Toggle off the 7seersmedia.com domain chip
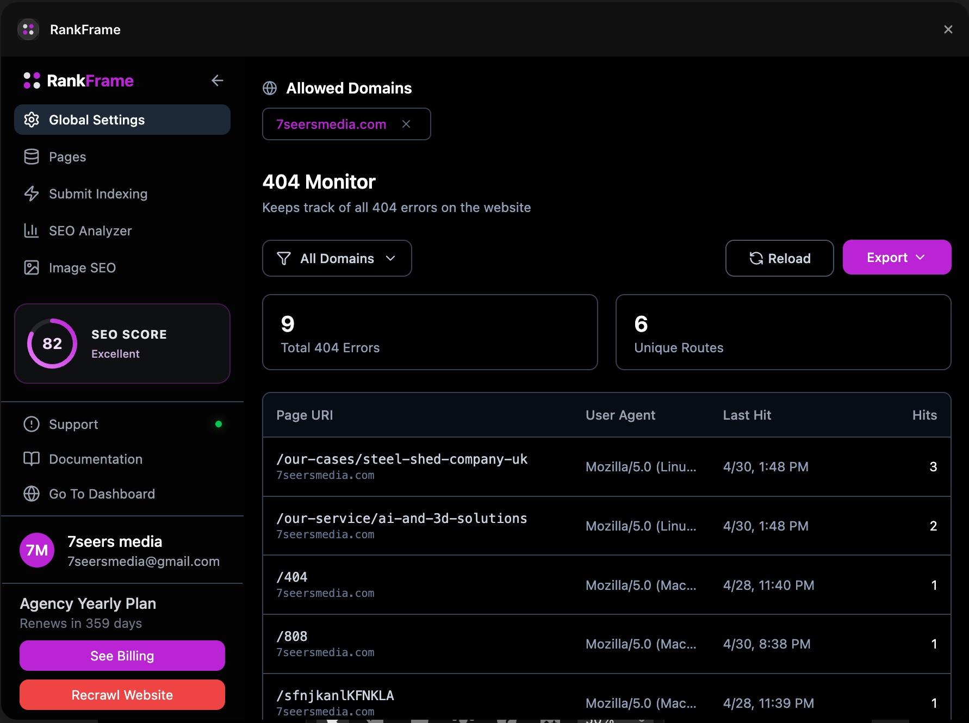The image size is (969, 723). (406, 124)
